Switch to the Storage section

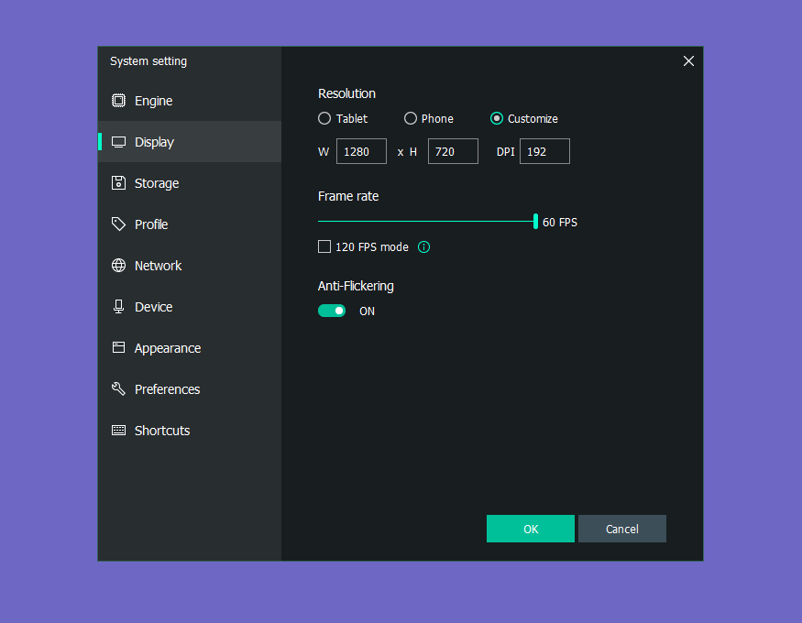(189, 183)
